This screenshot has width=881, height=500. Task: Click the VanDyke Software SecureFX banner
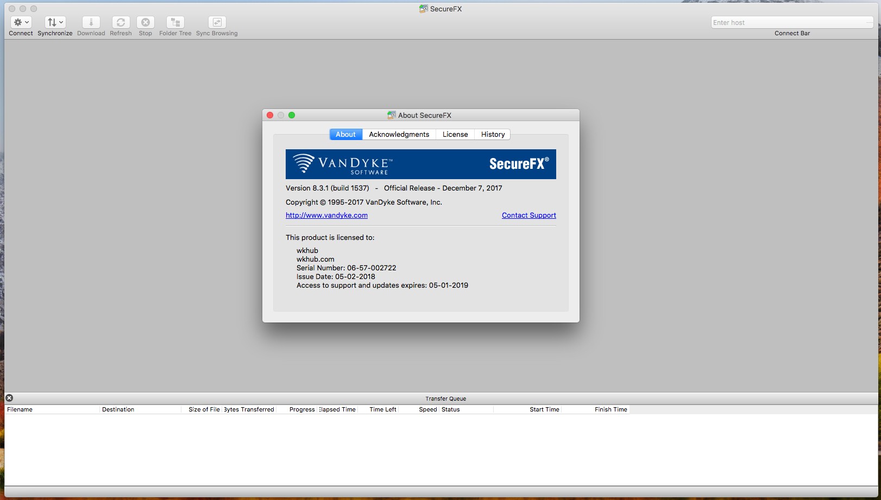tap(421, 164)
